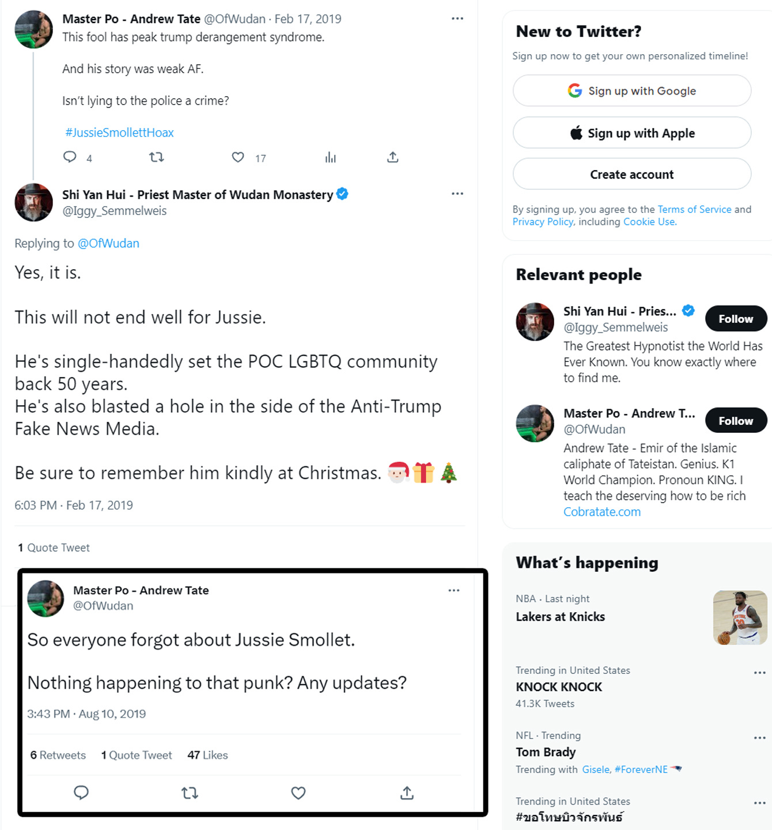Open options menu for Tom Brady trend
Image resolution: width=772 pixels, height=830 pixels.
coord(760,738)
